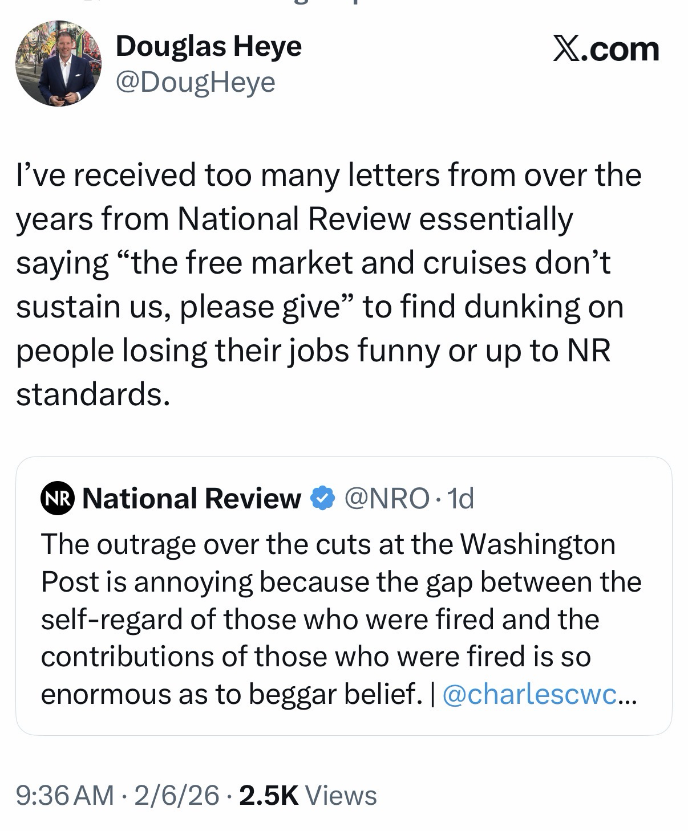Click the X logo in X.com
The height and width of the screenshot is (831, 688).
pos(566,49)
